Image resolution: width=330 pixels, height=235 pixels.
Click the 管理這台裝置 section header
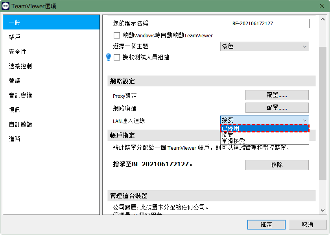pos(212,196)
